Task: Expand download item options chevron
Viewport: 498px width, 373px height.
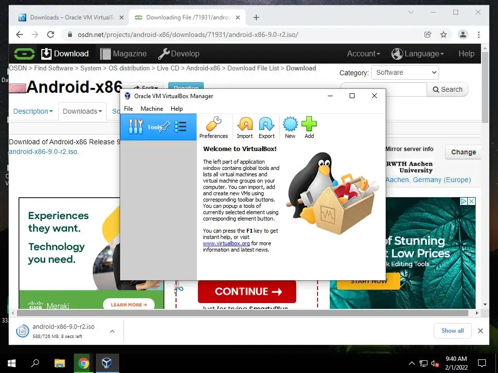Action: pyautogui.click(x=112, y=331)
